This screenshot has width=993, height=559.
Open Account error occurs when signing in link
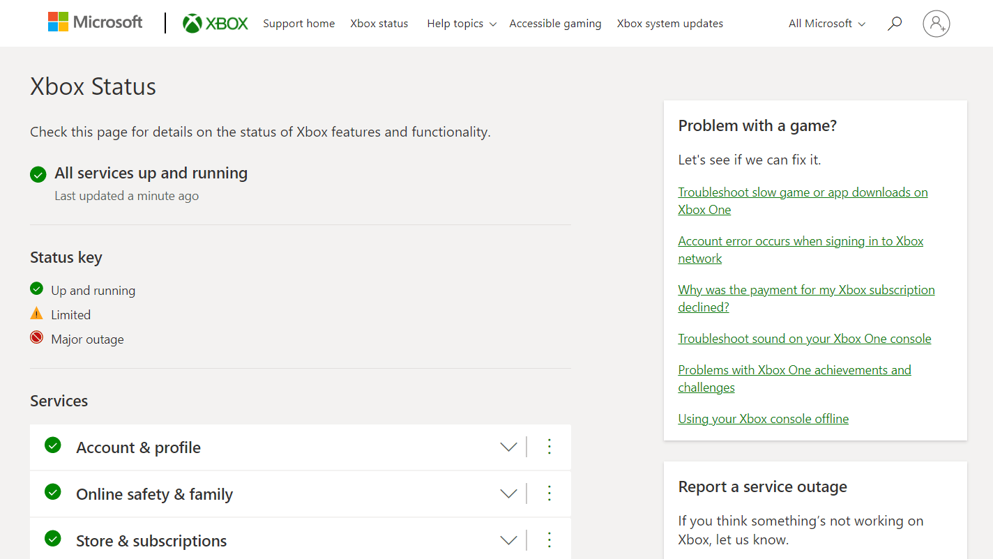[x=801, y=250]
